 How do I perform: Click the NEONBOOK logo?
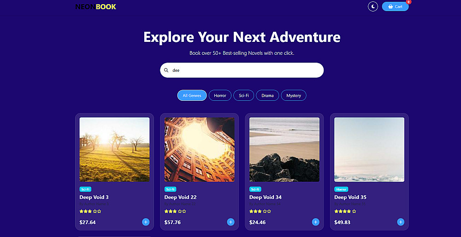click(x=95, y=6)
